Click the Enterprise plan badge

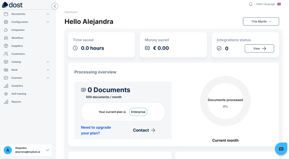click(138, 112)
